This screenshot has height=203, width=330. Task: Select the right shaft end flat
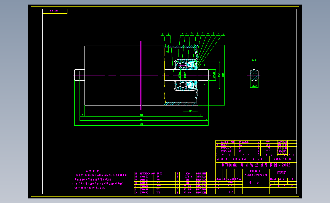pyautogui.click(x=206, y=75)
